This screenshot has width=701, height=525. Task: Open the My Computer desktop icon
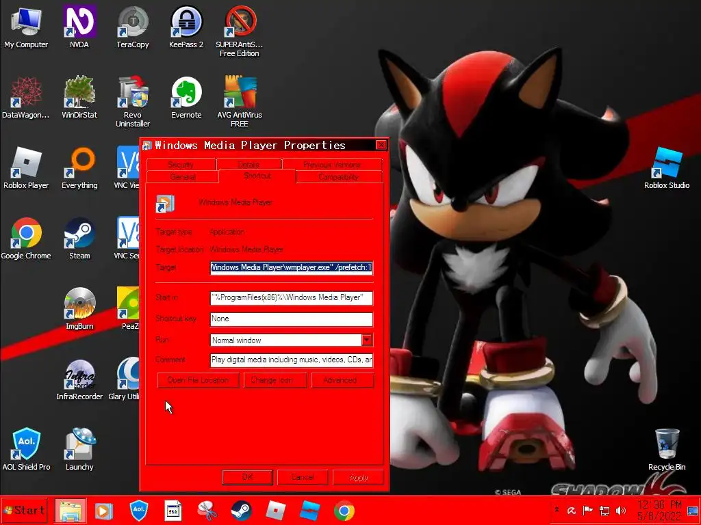coord(26,27)
